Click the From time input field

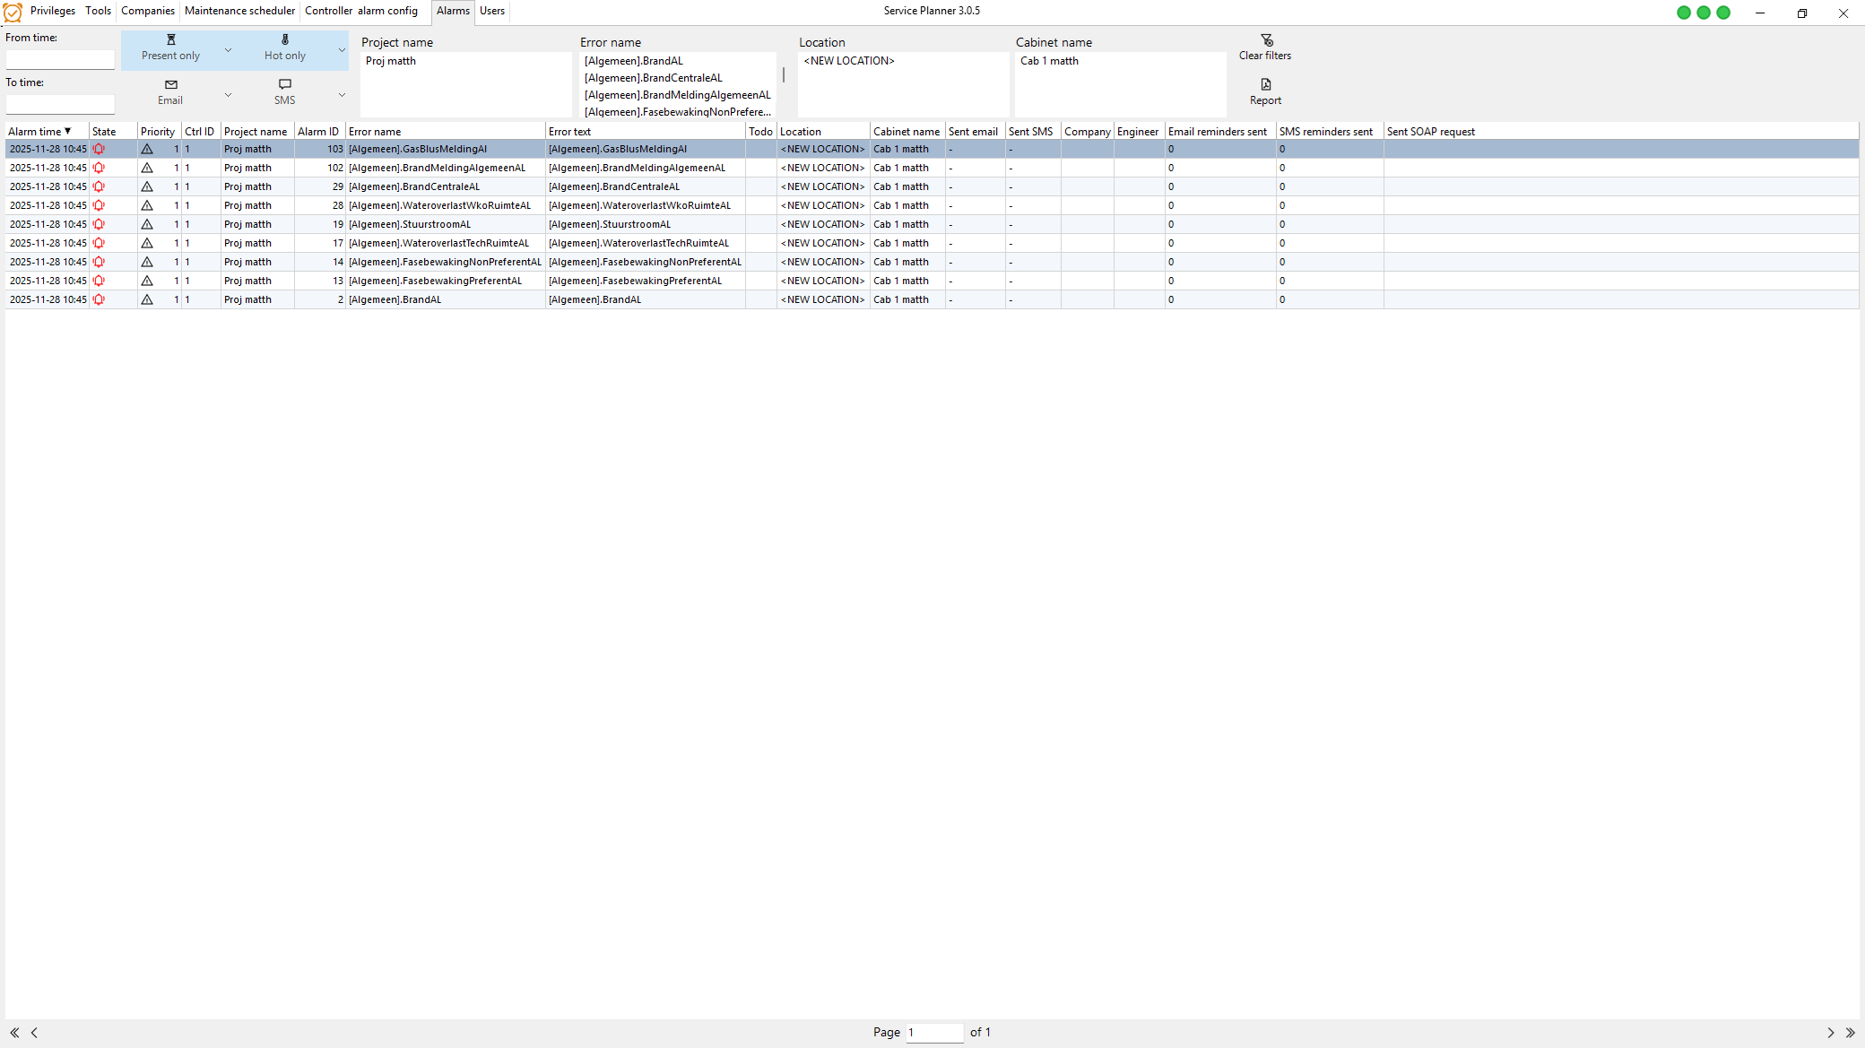coord(60,59)
